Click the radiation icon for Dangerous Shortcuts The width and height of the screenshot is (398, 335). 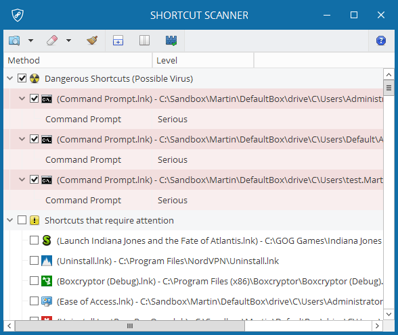35,78
